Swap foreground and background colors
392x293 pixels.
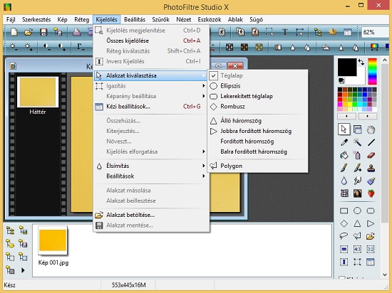pyautogui.click(x=361, y=62)
